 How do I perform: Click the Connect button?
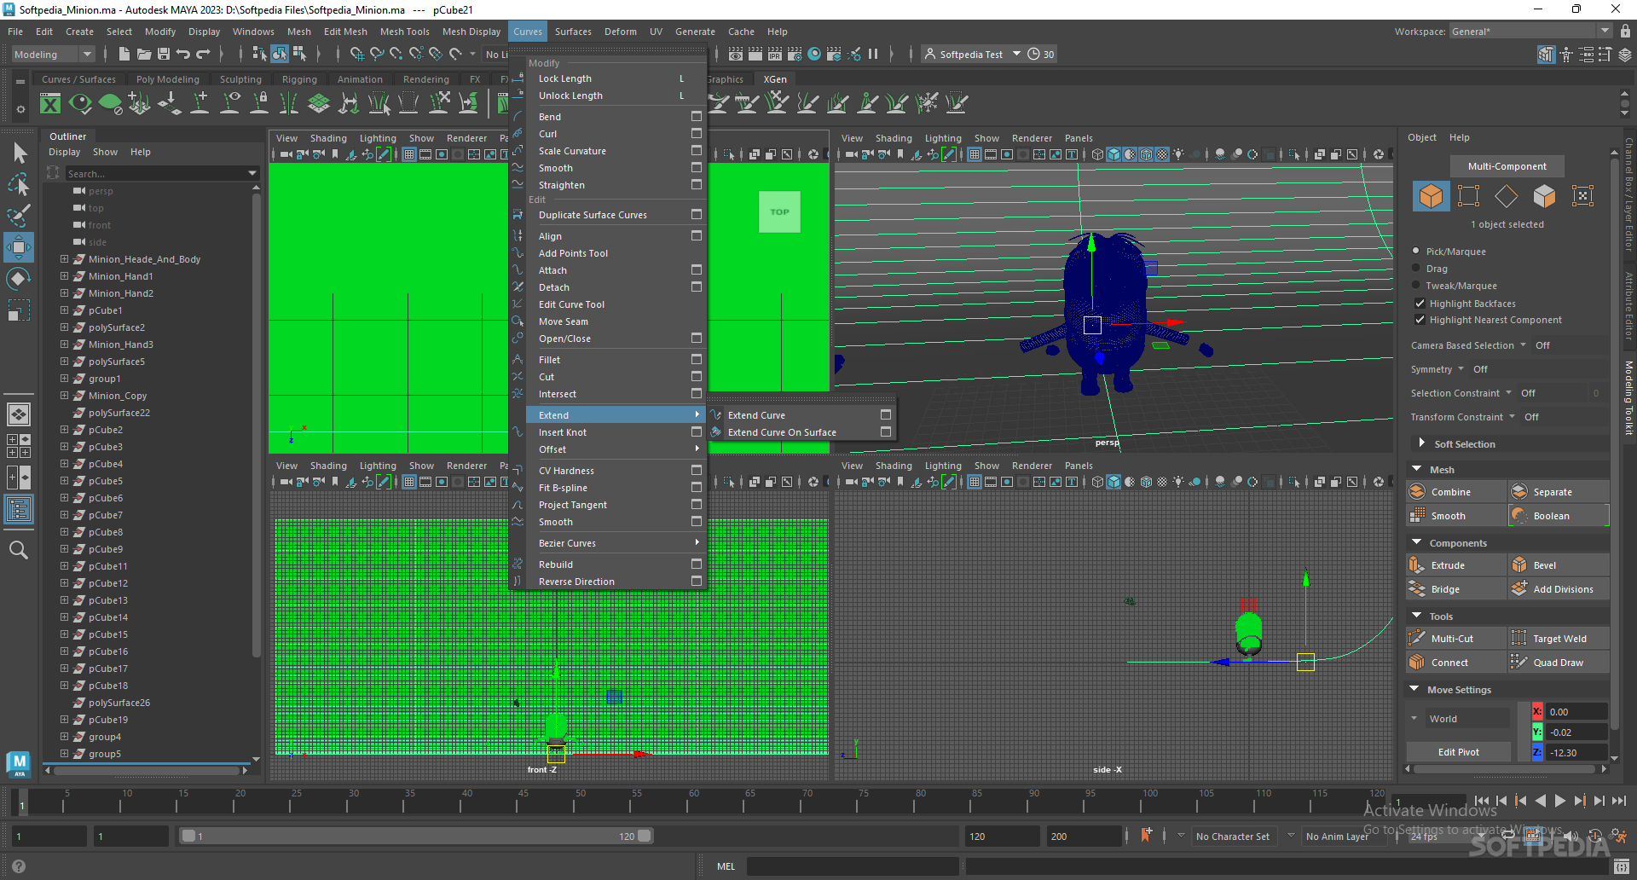point(1455,663)
